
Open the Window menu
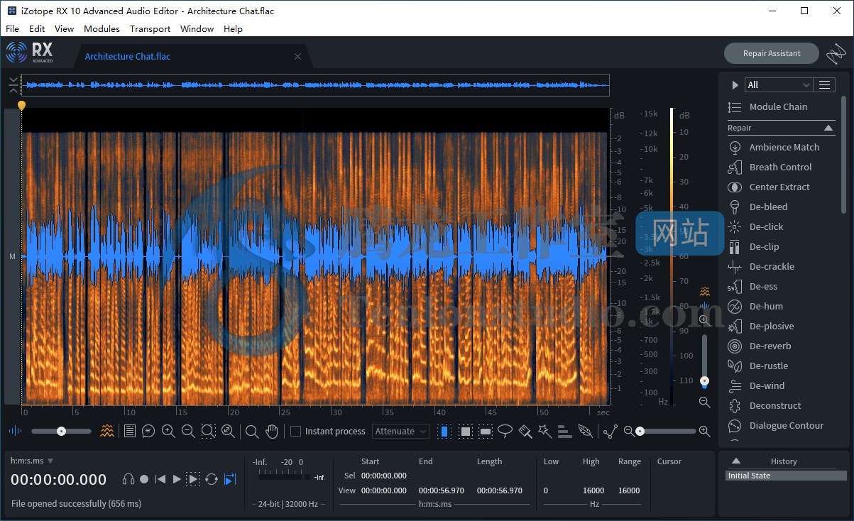(x=197, y=29)
